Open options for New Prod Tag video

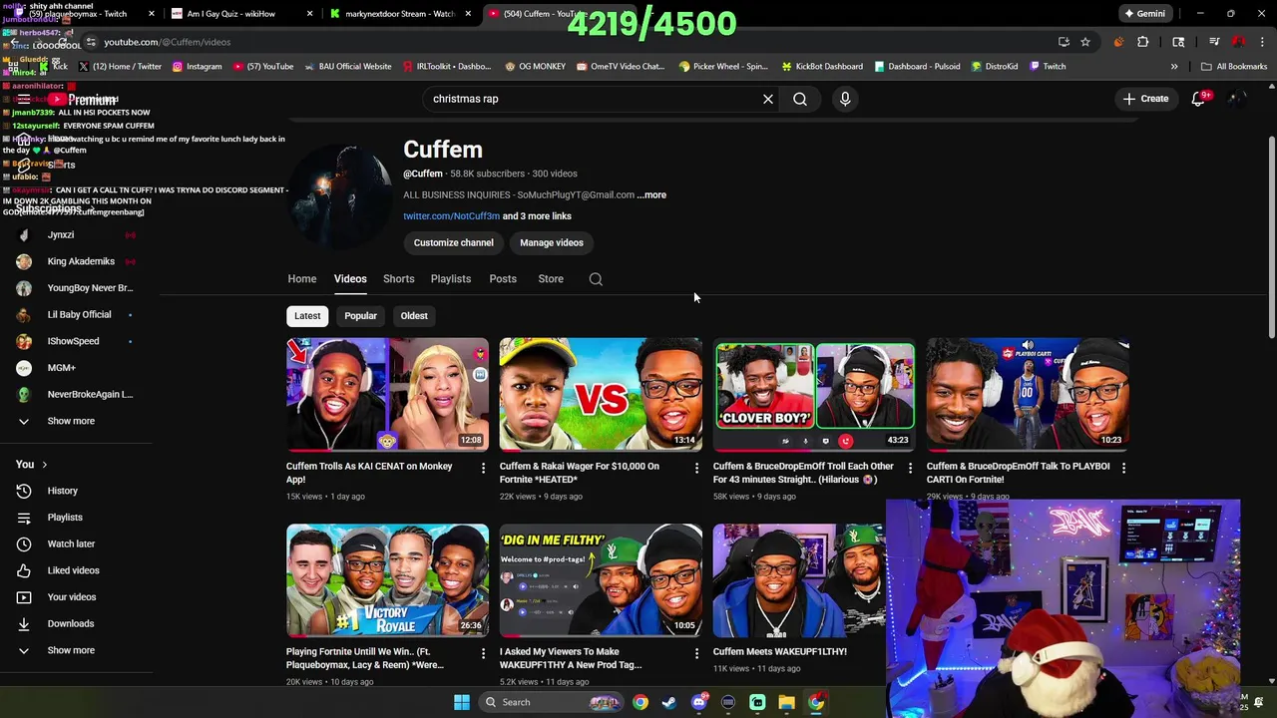coord(696,653)
